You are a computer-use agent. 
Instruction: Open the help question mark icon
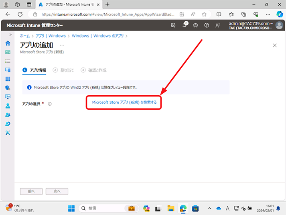(x=207, y=25)
